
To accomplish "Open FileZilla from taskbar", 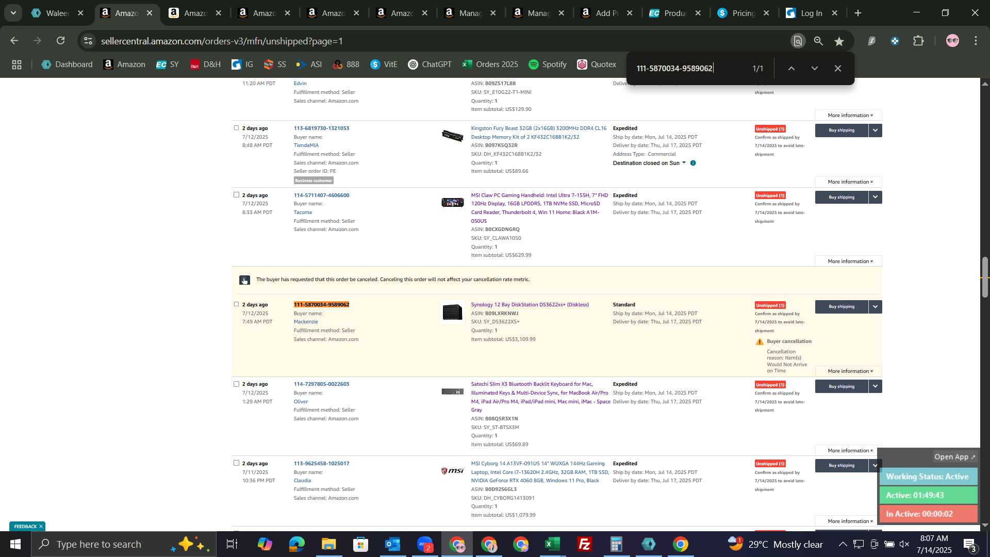I will tap(585, 544).
